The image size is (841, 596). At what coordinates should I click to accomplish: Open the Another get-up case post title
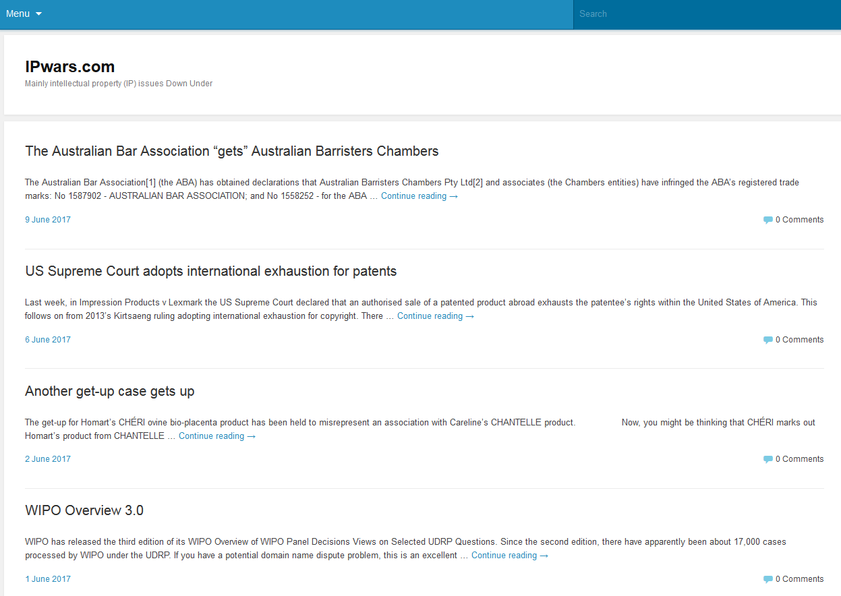pyautogui.click(x=110, y=391)
